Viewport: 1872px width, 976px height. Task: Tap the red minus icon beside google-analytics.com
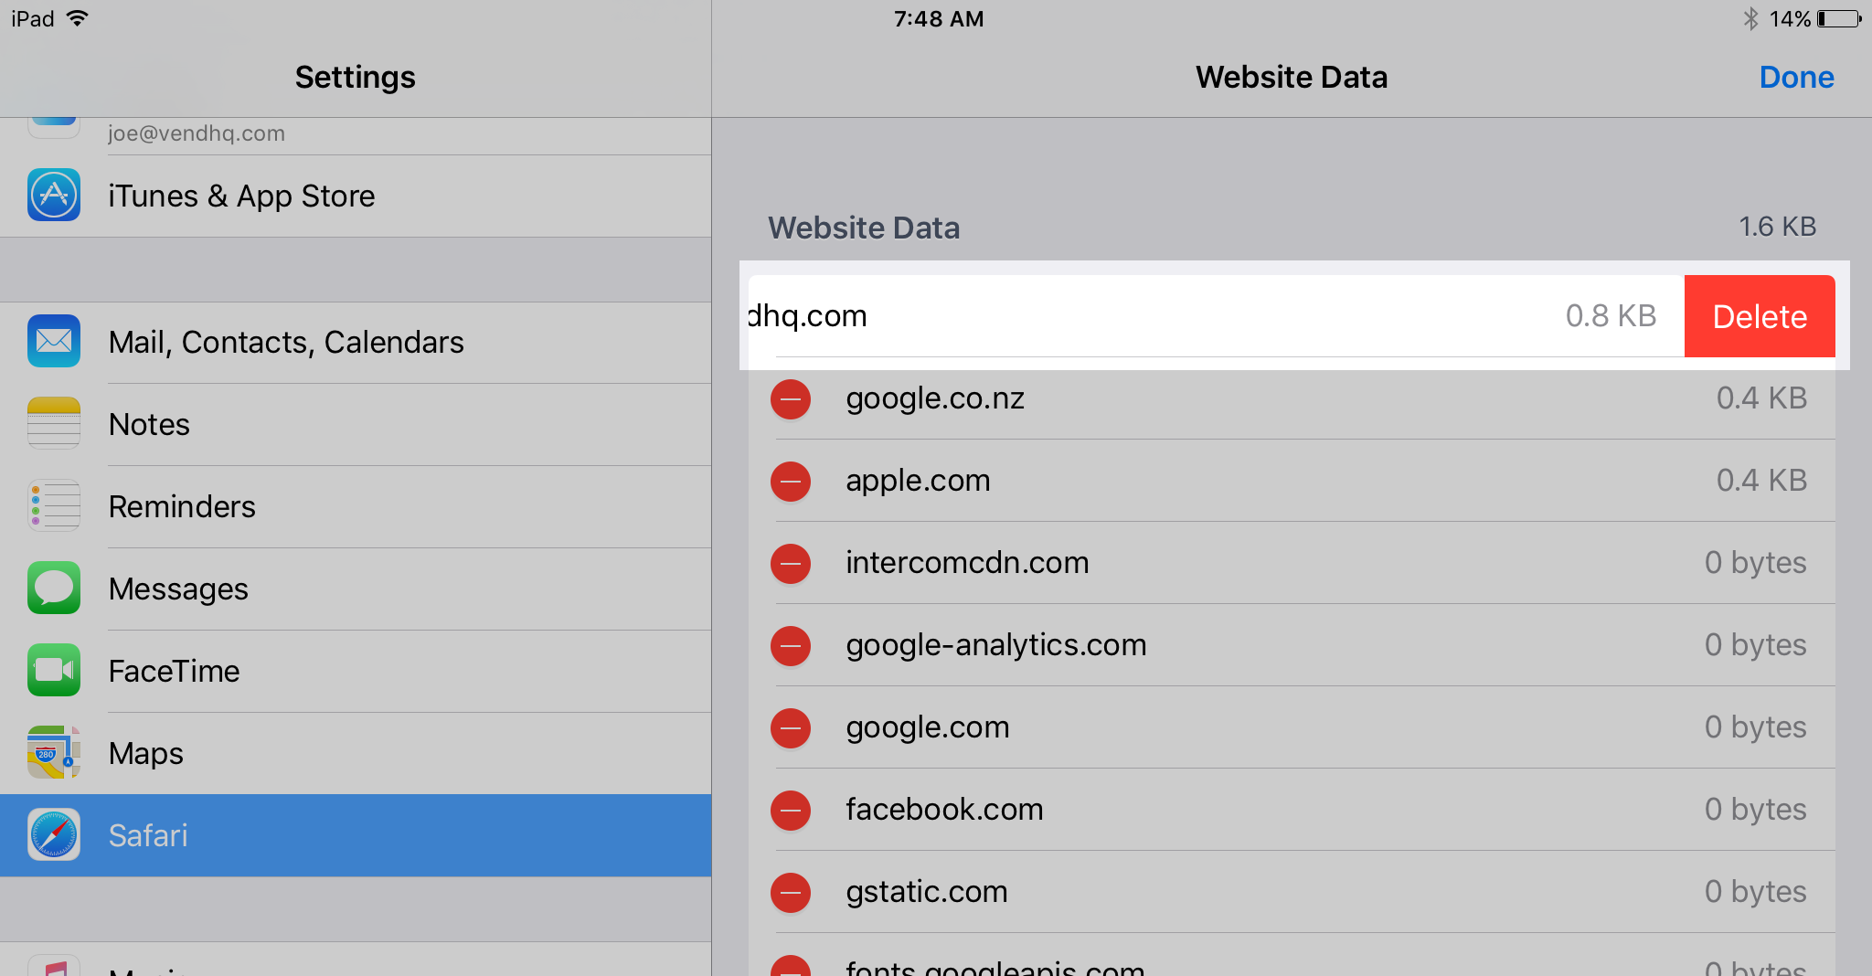tap(791, 646)
